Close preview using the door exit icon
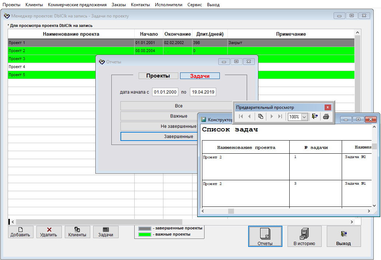This screenshot has height=260, width=381. coord(315,117)
